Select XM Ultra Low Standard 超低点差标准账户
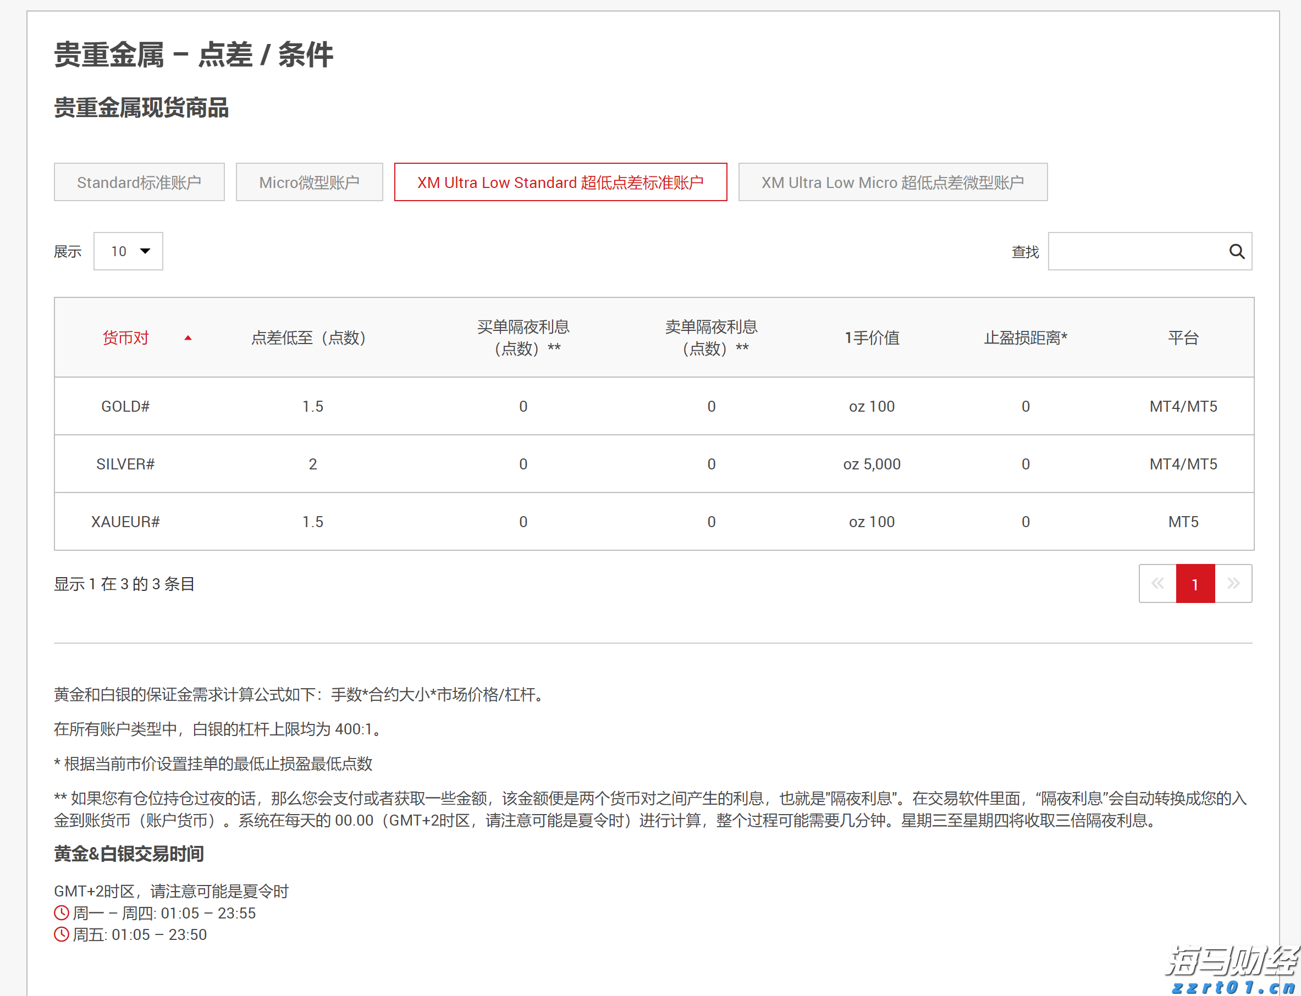This screenshot has width=1301, height=996. (561, 182)
